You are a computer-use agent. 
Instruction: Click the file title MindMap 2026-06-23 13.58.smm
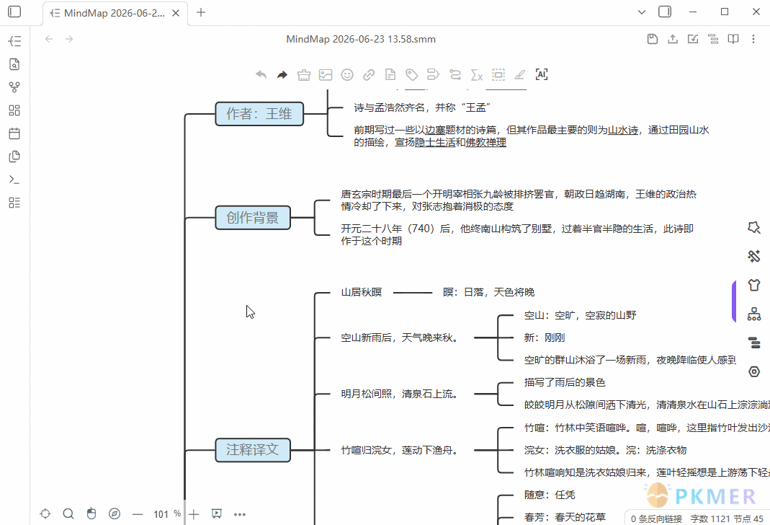361,40
